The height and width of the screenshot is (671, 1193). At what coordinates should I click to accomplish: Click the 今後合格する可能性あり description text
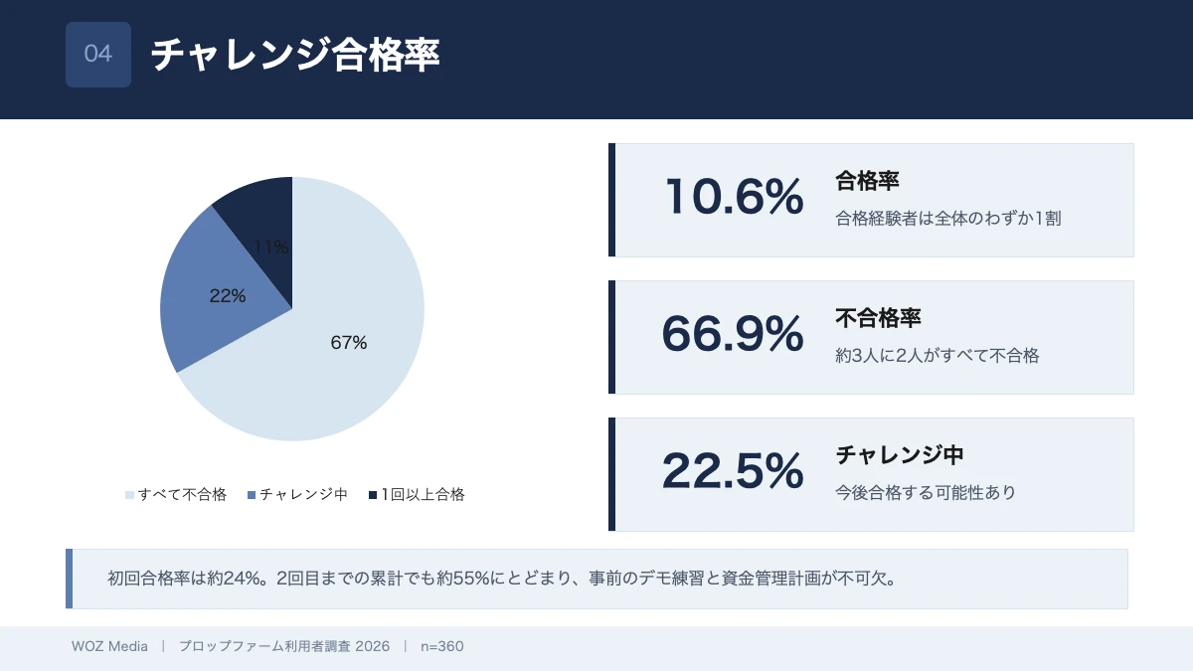tap(926, 492)
